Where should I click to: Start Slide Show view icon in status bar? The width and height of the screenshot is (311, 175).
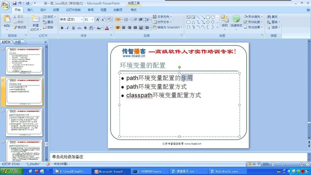[259, 164]
